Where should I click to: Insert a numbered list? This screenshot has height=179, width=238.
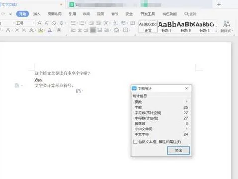(82, 23)
